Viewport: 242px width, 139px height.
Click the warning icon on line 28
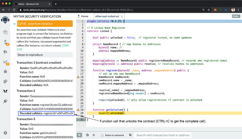78,110
